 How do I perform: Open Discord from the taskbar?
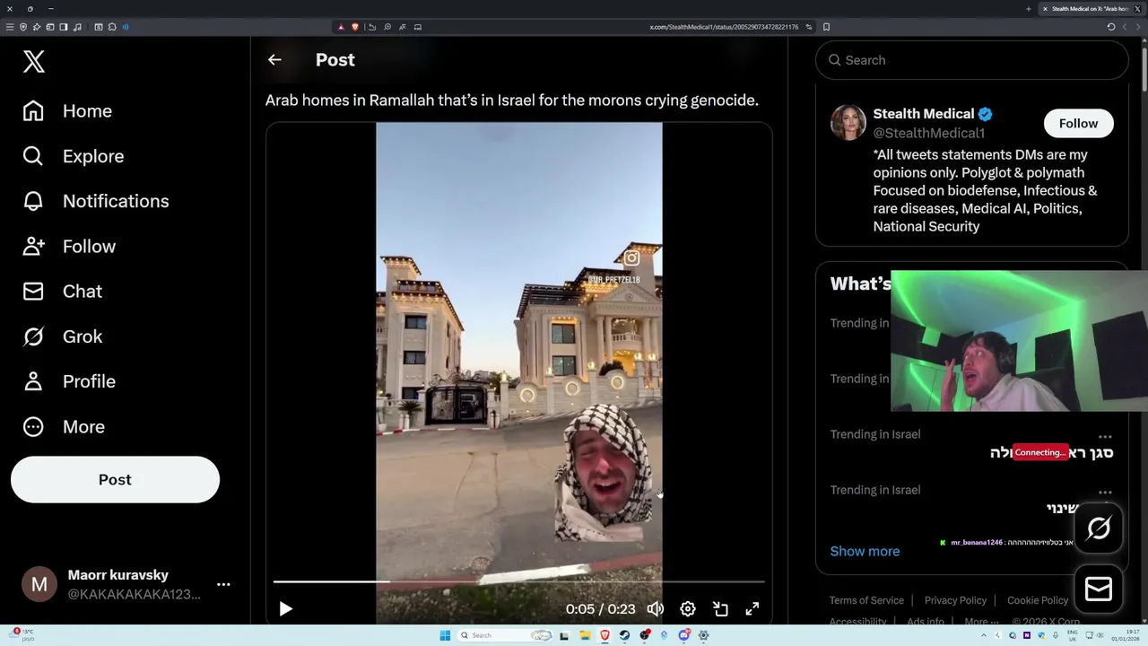(683, 635)
